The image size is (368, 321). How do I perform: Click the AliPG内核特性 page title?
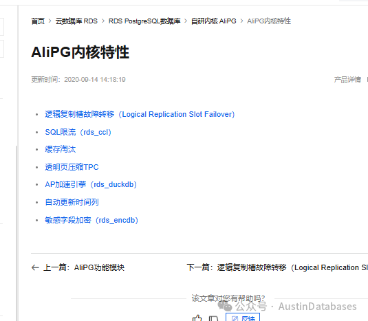point(80,52)
